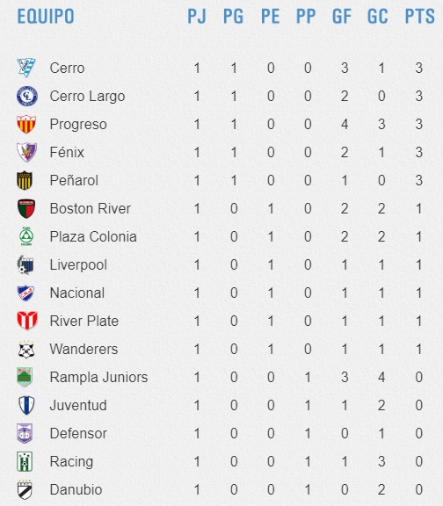Open the Defensor team name
Screen dimensions: 443x506
78,433
